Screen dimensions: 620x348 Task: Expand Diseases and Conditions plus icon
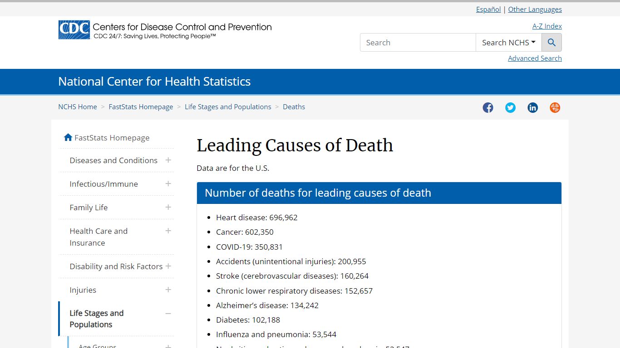(168, 160)
